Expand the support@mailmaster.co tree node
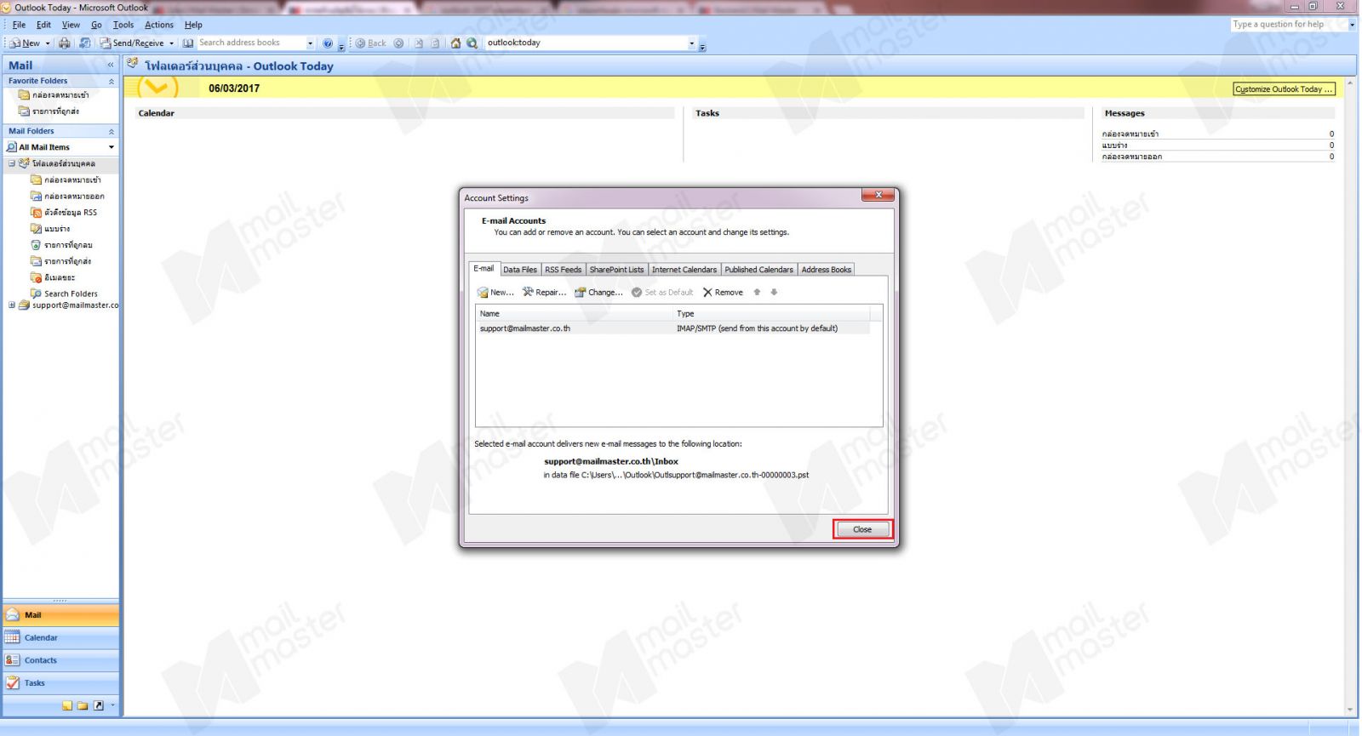This screenshot has height=736, width=1362. click(12, 305)
